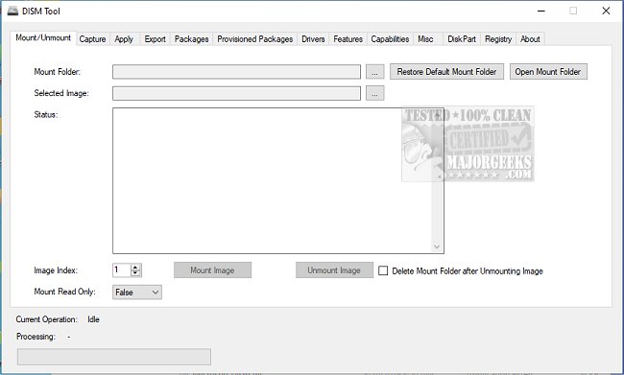Click the 'Status:' label
624x375 pixels.
[46, 115]
